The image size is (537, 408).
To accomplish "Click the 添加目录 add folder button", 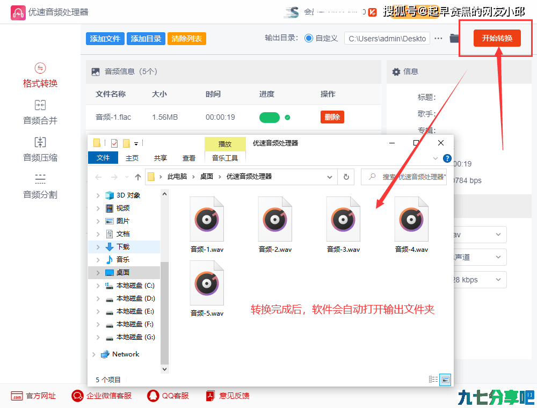I will (x=146, y=39).
